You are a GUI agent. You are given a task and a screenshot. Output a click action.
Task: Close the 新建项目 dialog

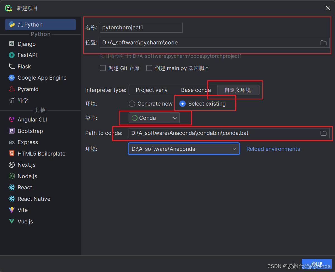[x=328, y=8]
